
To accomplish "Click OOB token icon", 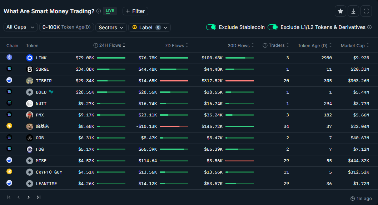I will [x=29, y=138].
